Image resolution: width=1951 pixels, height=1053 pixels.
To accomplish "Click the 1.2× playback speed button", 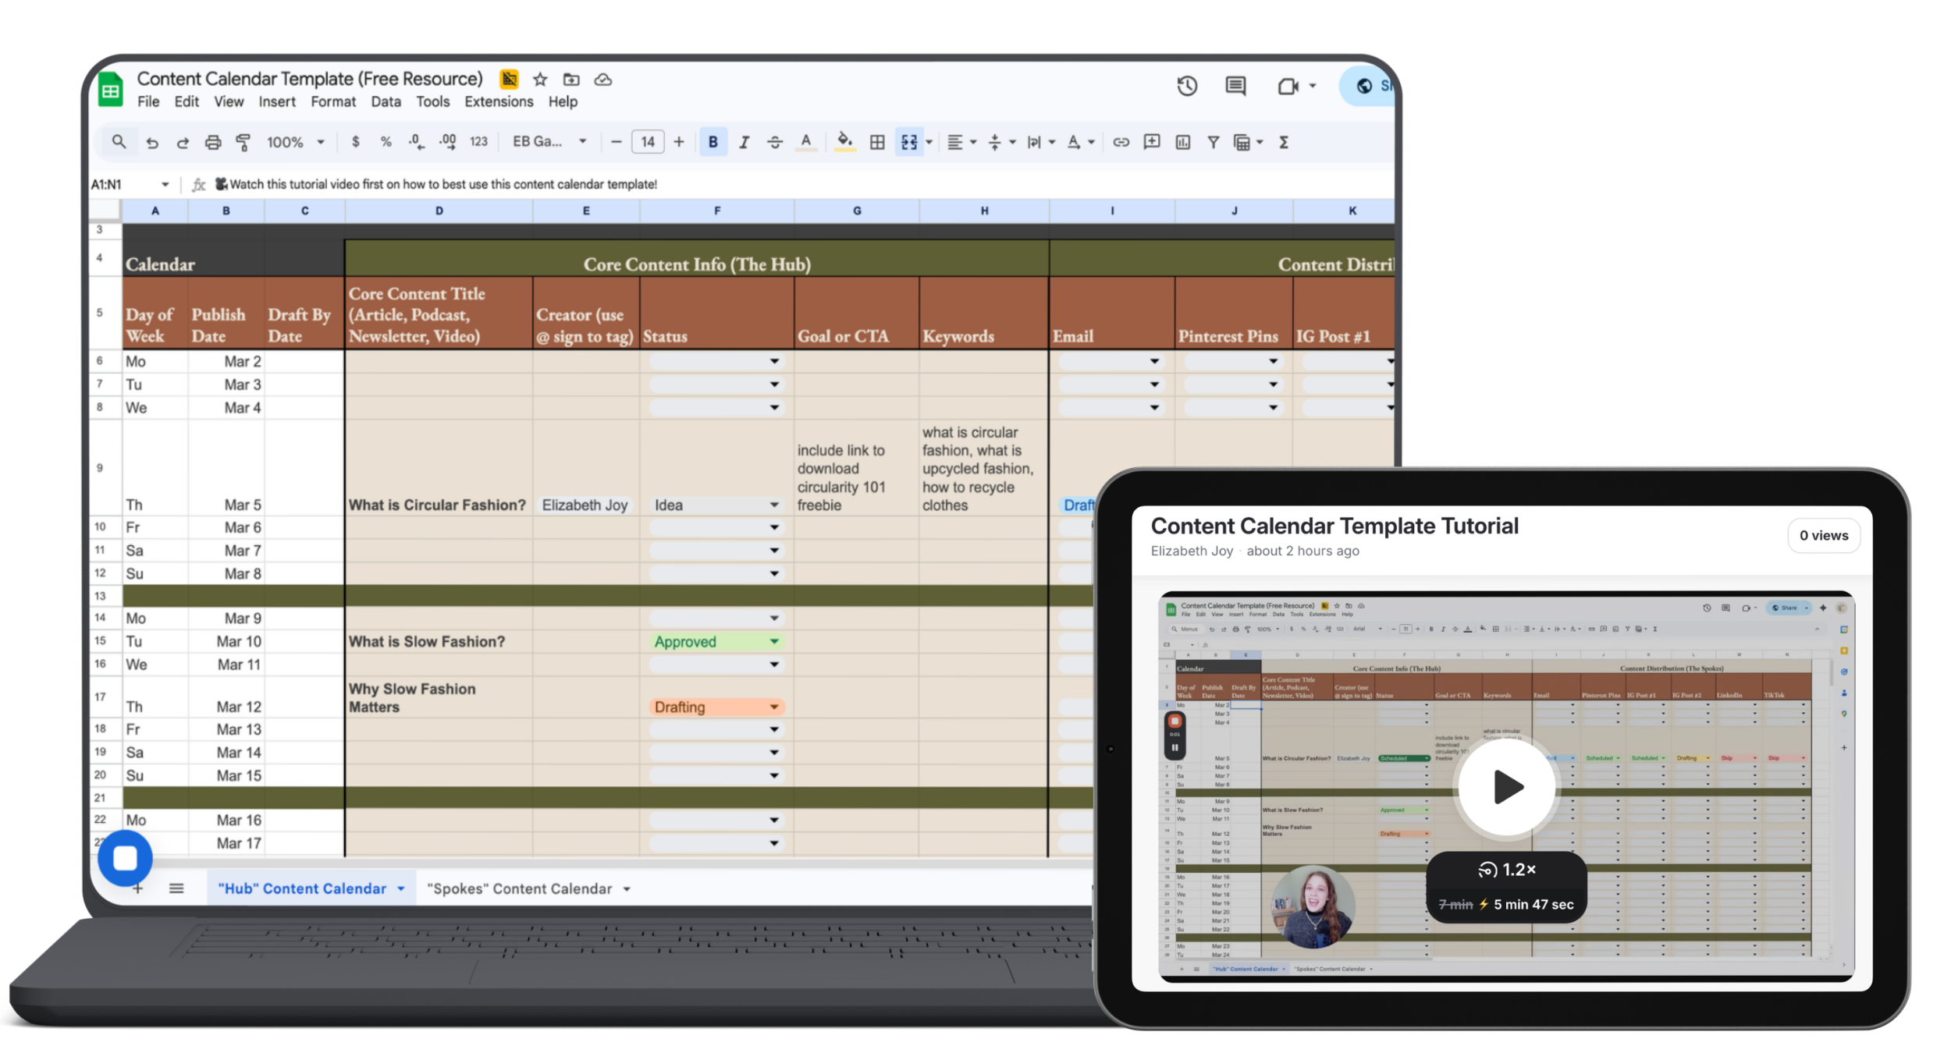I will [1507, 869].
